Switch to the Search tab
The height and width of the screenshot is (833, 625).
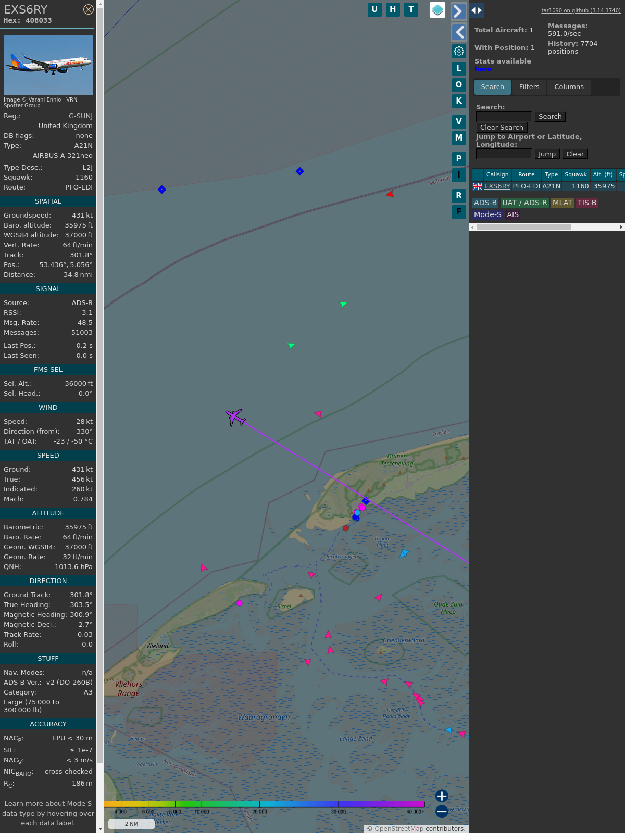pos(493,87)
